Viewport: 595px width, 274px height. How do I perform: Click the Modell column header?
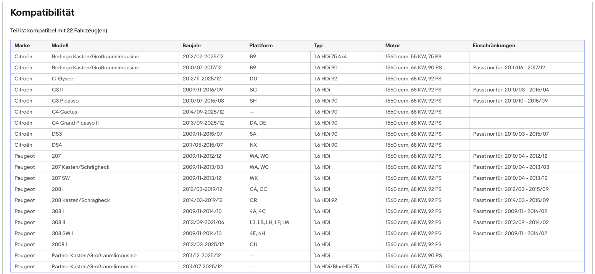pos(60,46)
